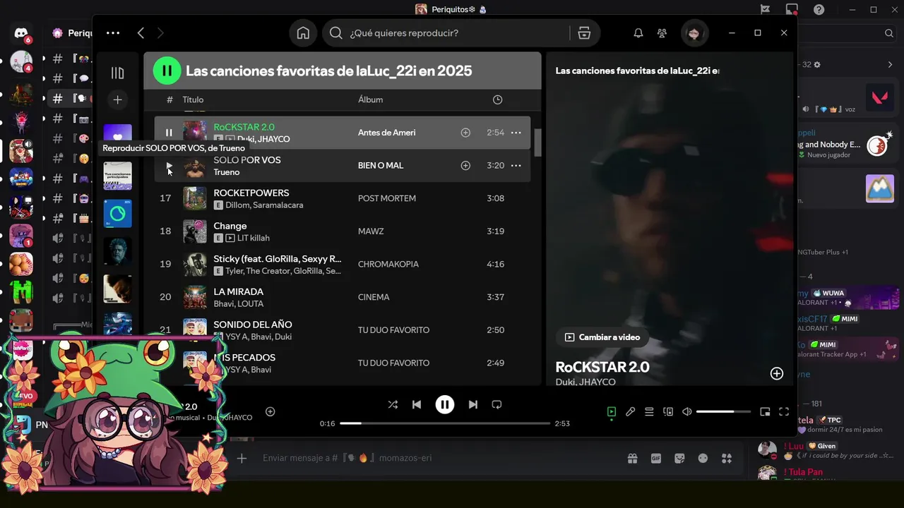Image resolution: width=904 pixels, height=508 pixels.
Task: Click the Sticky track cover thumbnail
Action: [195, 264]
